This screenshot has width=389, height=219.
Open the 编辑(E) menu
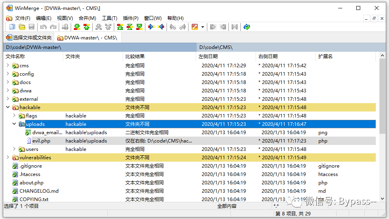[44, 18]
